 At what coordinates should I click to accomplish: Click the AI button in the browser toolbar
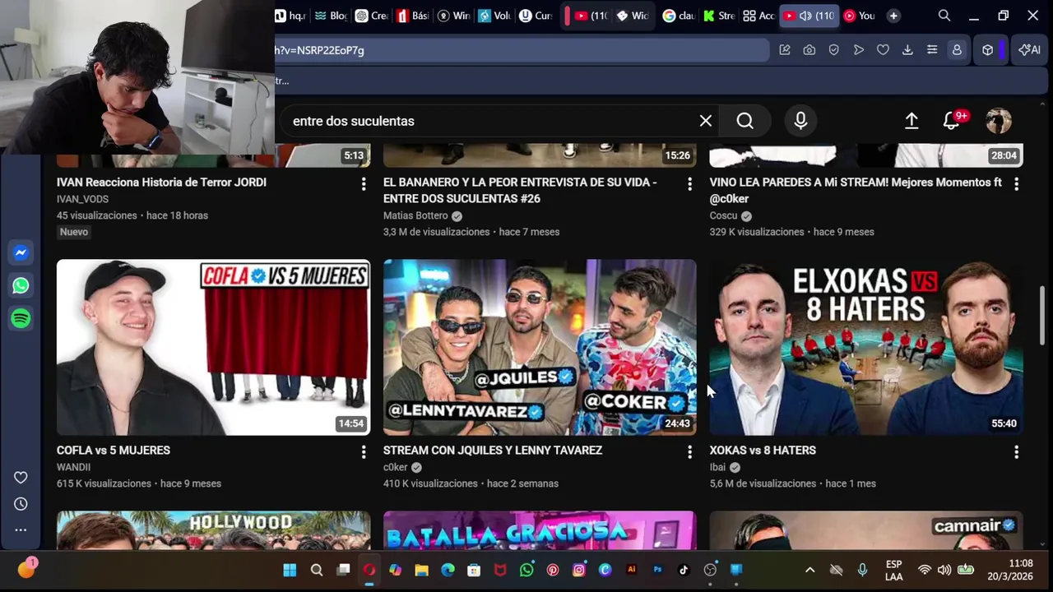pyautogui.click(x=1029, y=50)
